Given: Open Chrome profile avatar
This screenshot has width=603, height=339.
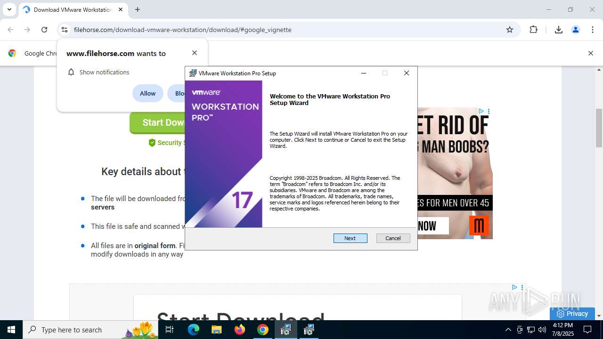Looking at the screenshot, I should point(575,30).
